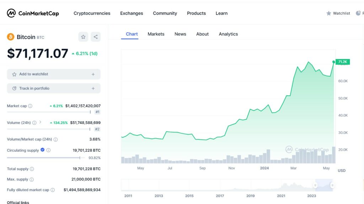Click the 71.2K price tag on chart
The height and width of the screenshot is (204, 364).
tap(343, 62)
